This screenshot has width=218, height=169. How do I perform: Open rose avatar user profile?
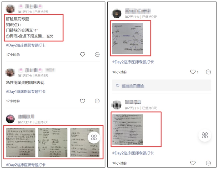point(10,119)
